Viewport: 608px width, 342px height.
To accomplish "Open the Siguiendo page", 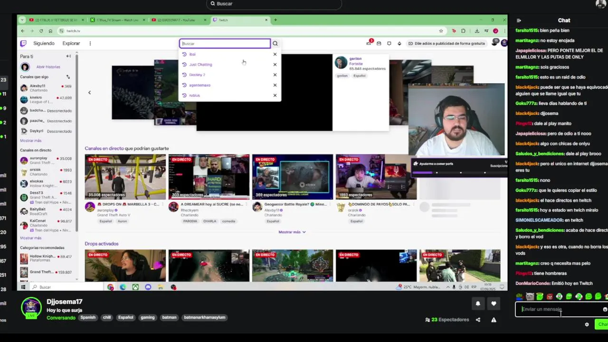I will [x=44, y=43].
